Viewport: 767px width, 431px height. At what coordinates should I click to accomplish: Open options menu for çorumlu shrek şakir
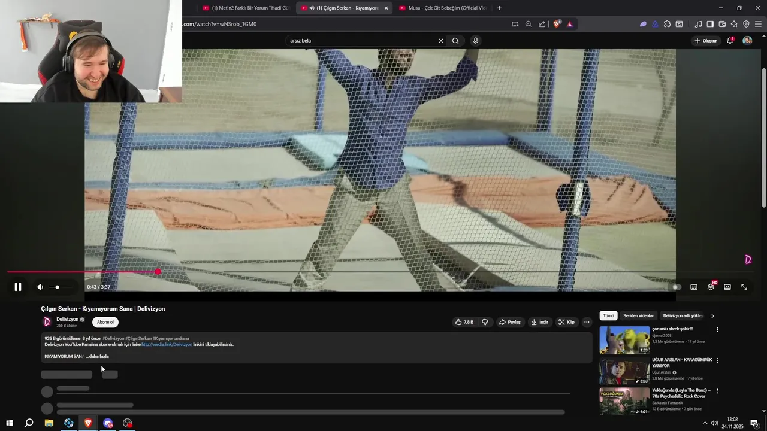tap(717, 330)
